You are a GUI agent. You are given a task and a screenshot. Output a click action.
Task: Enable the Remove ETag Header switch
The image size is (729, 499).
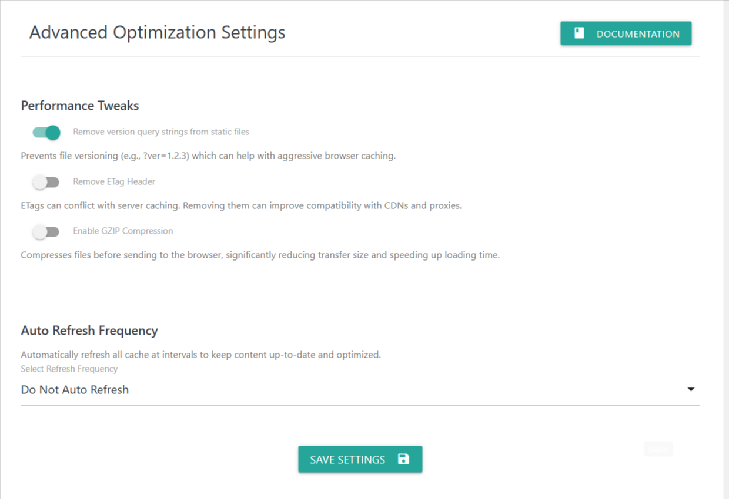(46, 182)
